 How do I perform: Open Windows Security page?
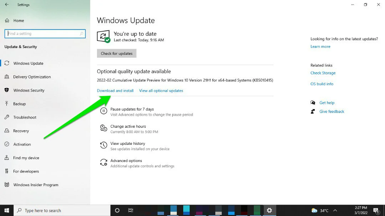click(x=29, y=90)
